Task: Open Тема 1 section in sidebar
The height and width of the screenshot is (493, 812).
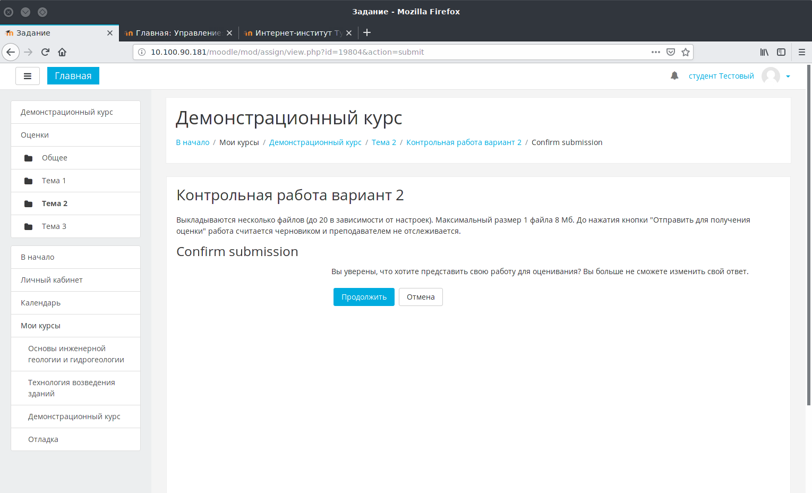Action: pyautogui.click(x=75, y=181)
